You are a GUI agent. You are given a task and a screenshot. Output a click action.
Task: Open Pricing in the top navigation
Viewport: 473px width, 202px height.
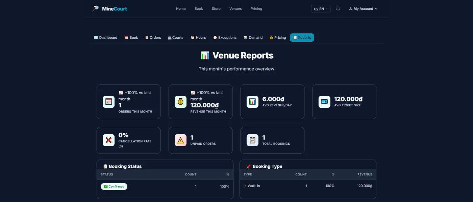point(256,9)
